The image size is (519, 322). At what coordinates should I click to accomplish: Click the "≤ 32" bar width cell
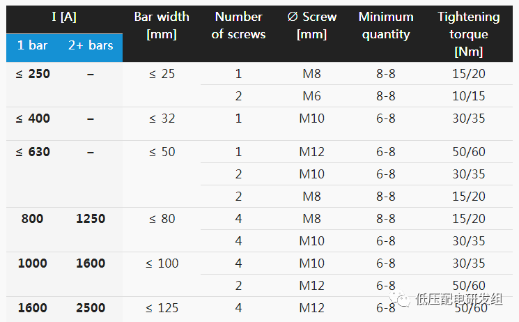(x=162, y=118)
